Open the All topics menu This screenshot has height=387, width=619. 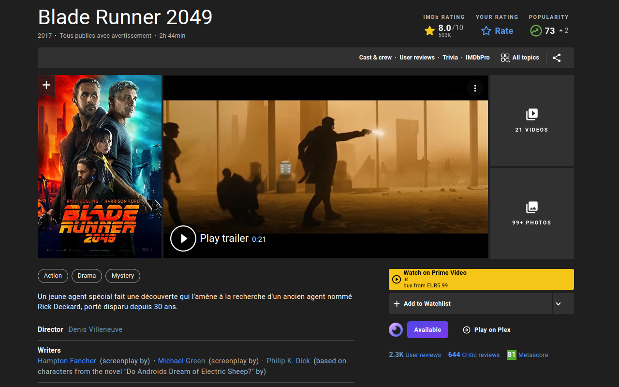(520, 58)
